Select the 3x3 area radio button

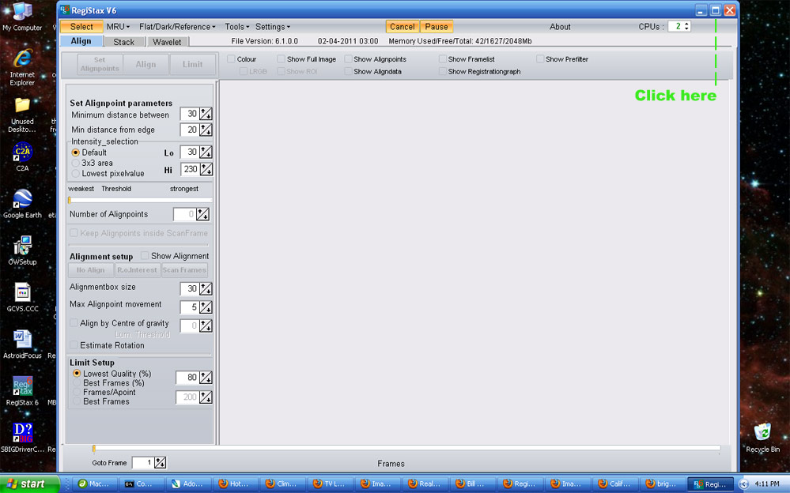[76, 163]
